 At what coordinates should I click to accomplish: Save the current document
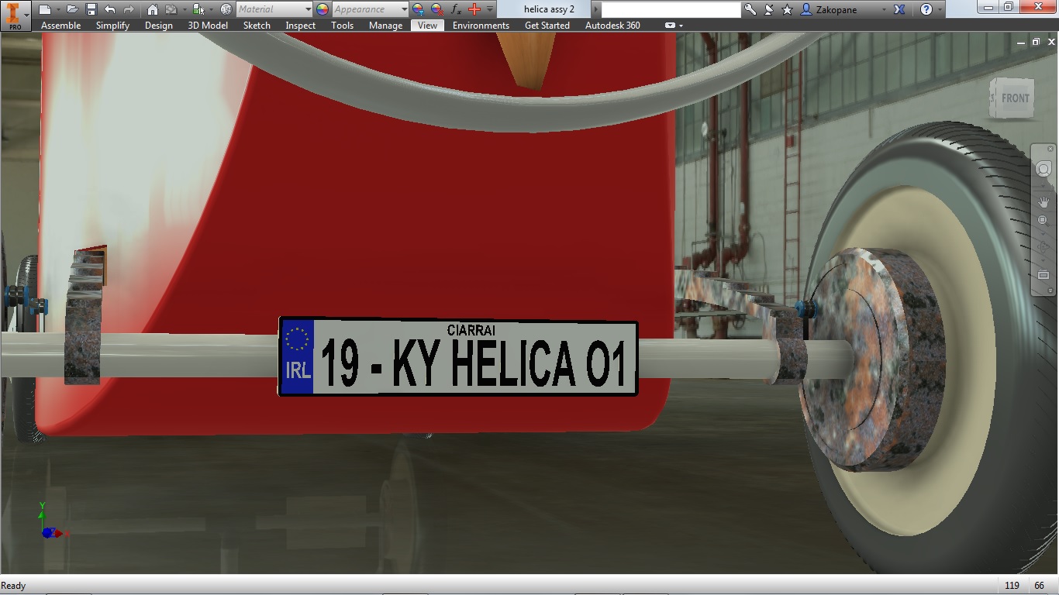tap(91, 9)
